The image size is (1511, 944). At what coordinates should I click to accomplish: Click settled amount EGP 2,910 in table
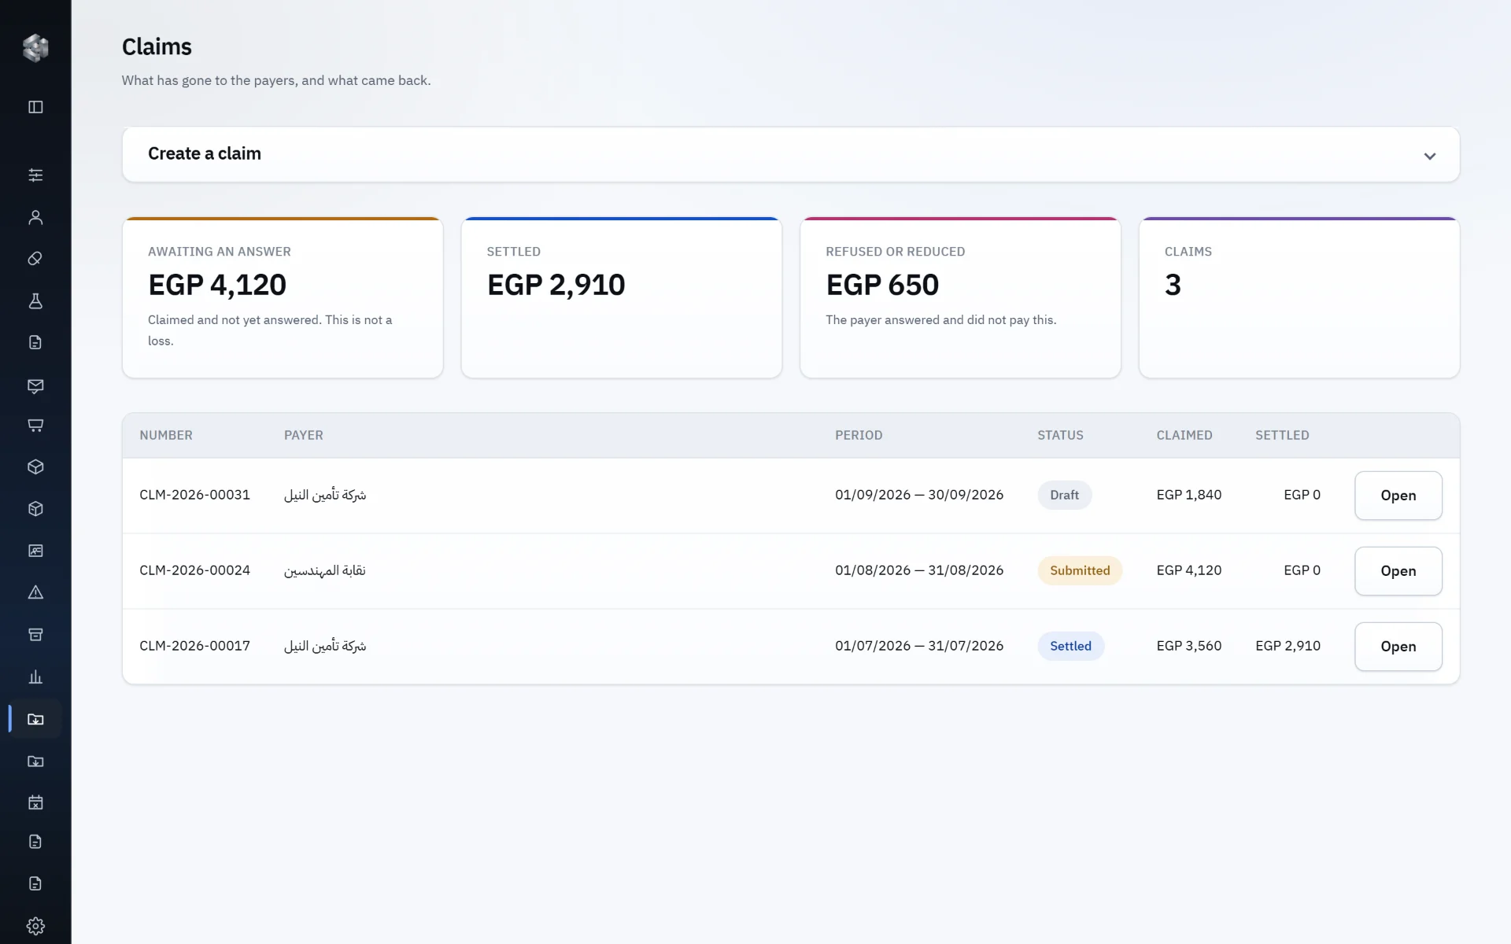[1287, 646]
